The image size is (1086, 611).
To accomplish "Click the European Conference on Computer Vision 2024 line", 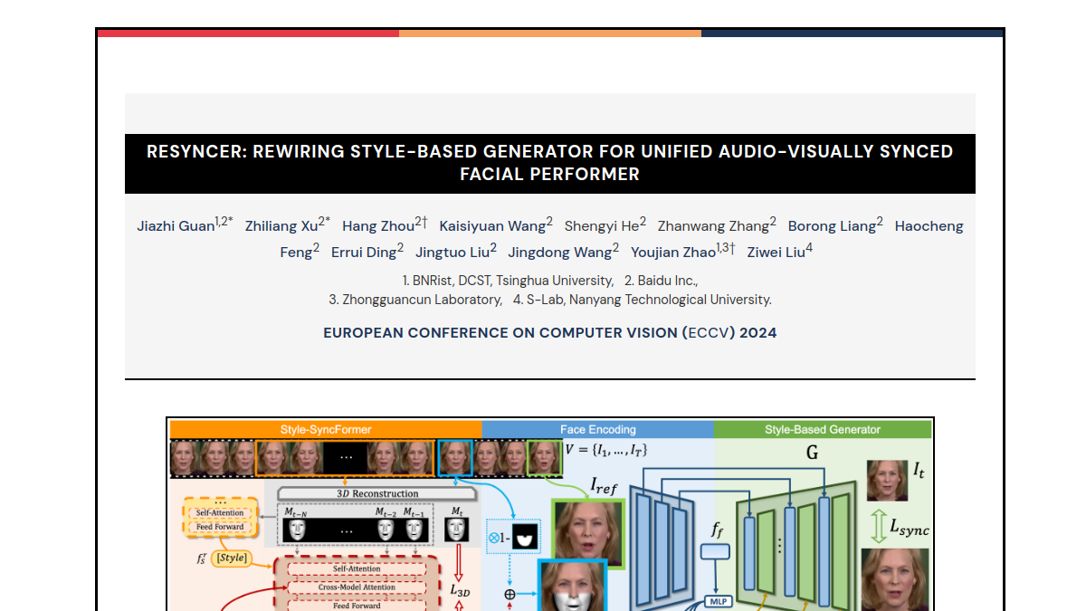I will pyautogui.click(x=550, y=332).
